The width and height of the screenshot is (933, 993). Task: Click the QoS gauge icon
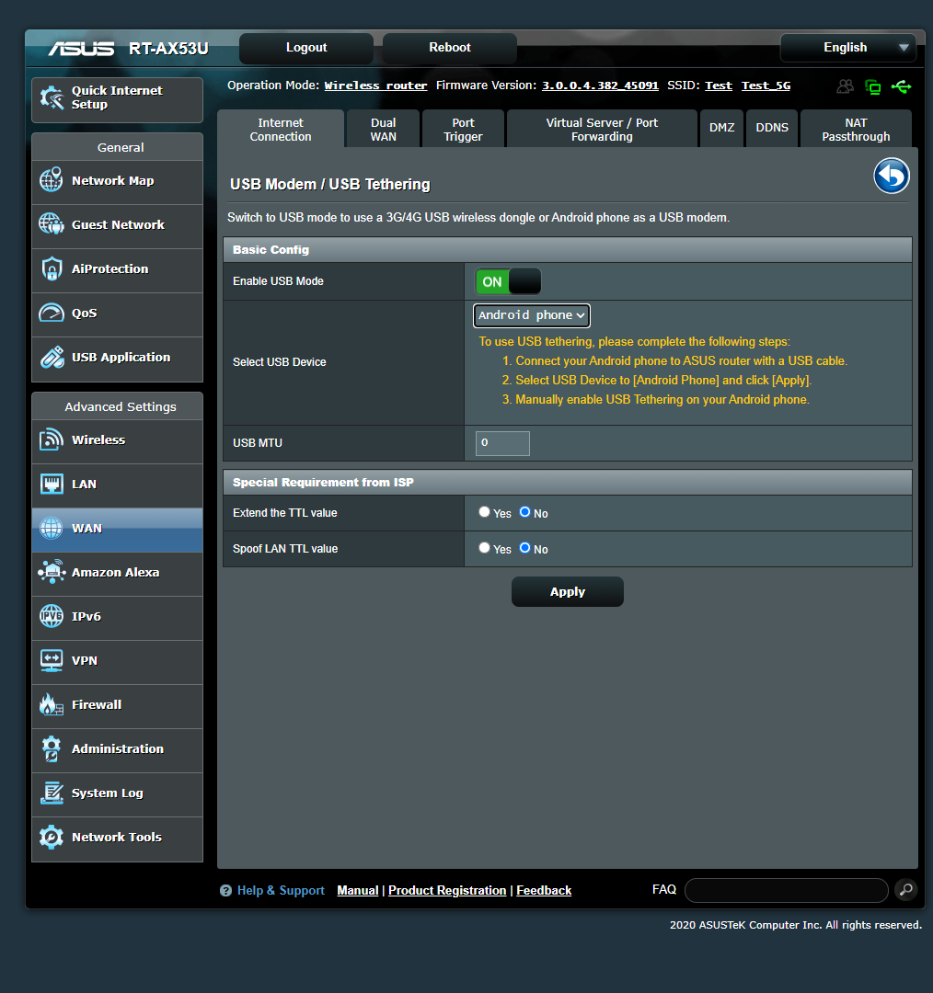tap(52, 313)
